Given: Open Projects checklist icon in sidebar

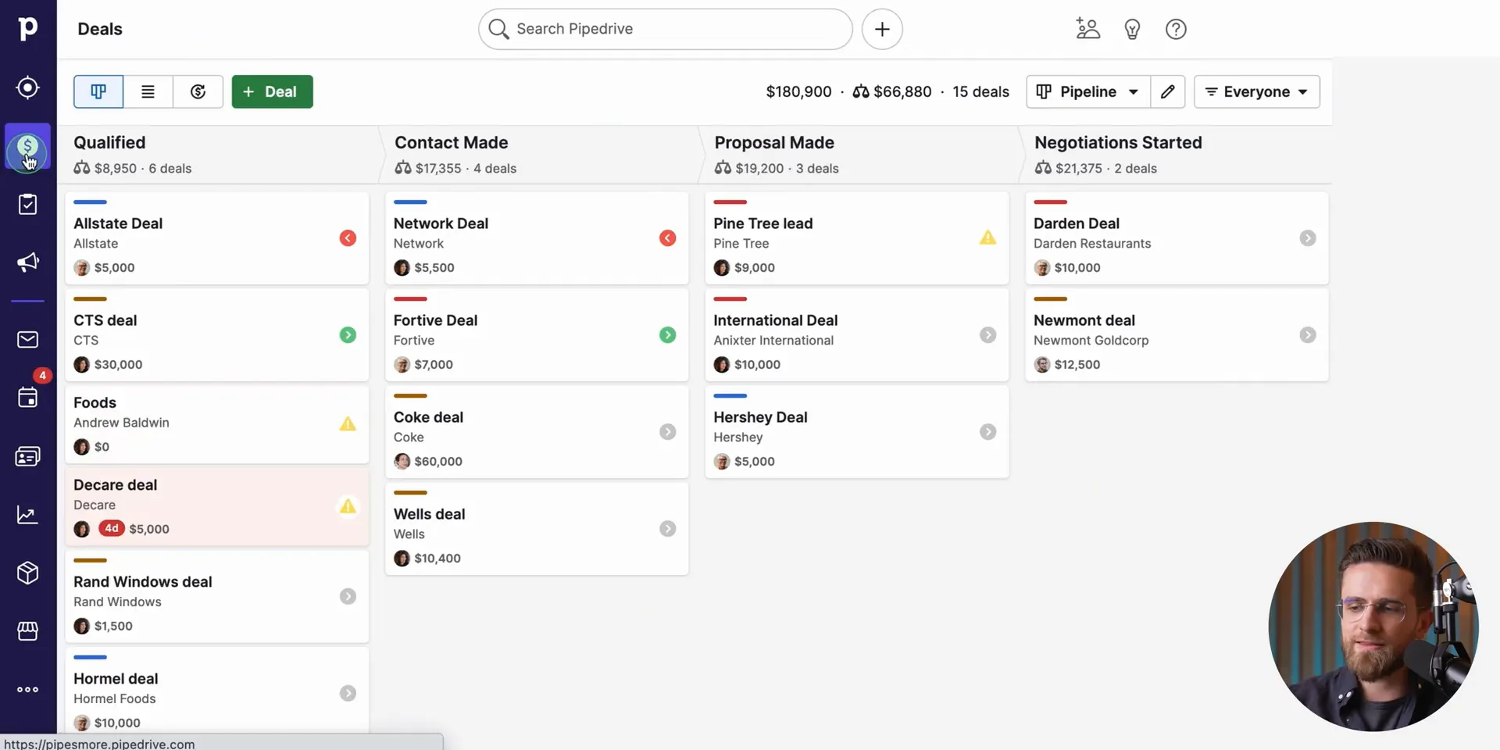Looking at the screenshot, I should point(27,205).
